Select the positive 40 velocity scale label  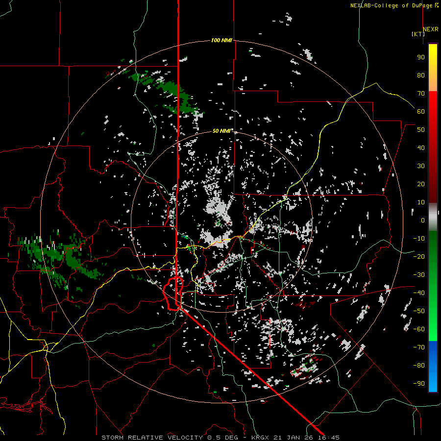[421, 147]
